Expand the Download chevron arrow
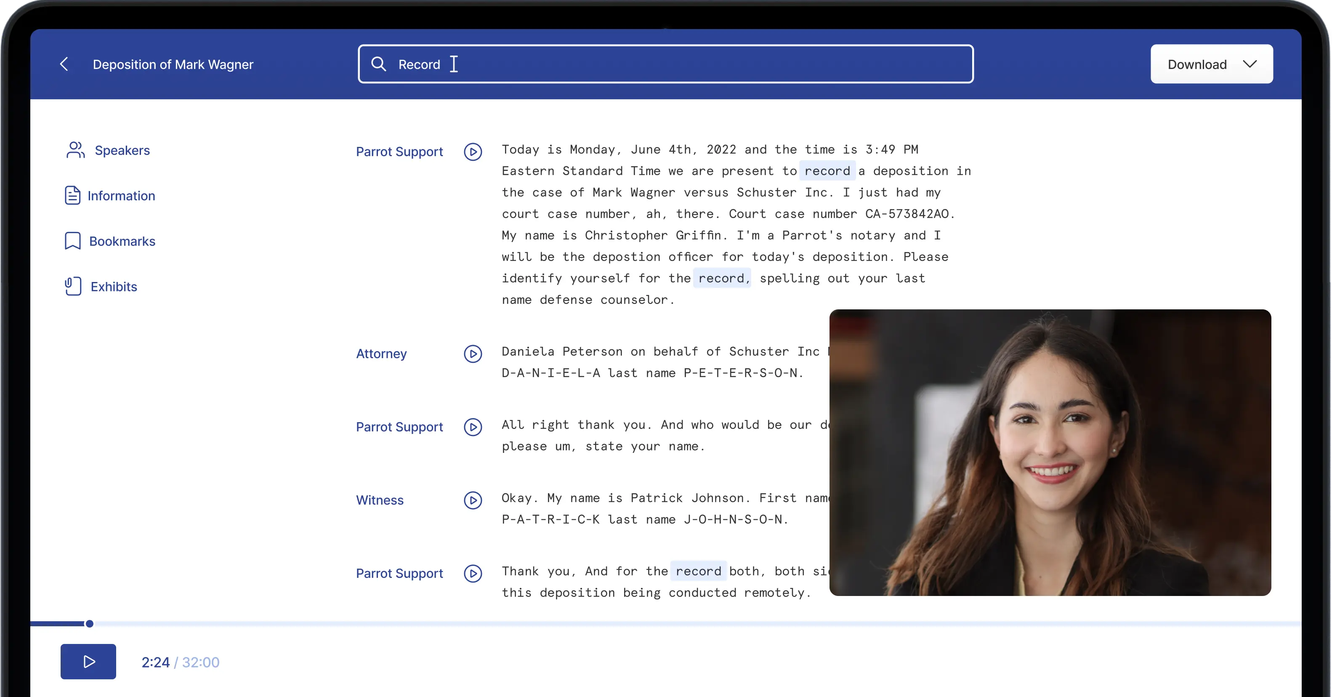This screenshot has height=697, width=1332. pos(1250,64)
